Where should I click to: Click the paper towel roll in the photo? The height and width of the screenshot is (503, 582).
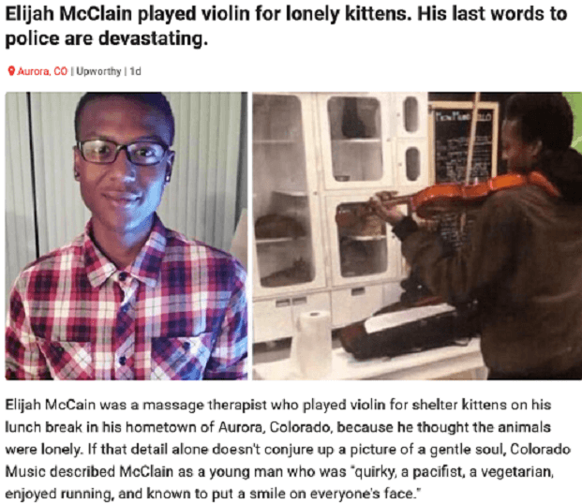pos(313,342)
